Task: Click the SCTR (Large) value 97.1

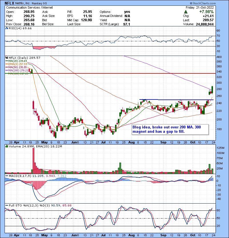Action: click(x=127, y=24)
